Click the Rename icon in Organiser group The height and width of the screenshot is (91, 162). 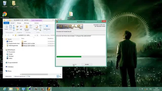(x=21, y=30)
